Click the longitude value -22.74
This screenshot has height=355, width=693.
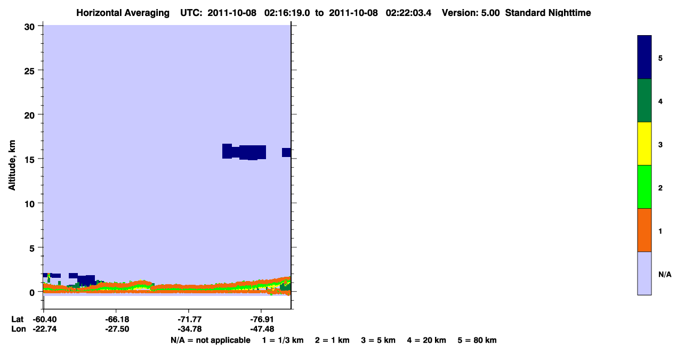(44, 329)
